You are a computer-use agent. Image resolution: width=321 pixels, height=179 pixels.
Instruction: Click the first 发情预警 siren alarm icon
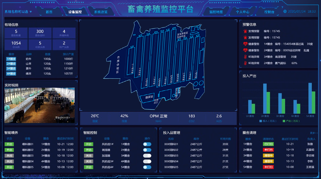(x=245, y=31)
